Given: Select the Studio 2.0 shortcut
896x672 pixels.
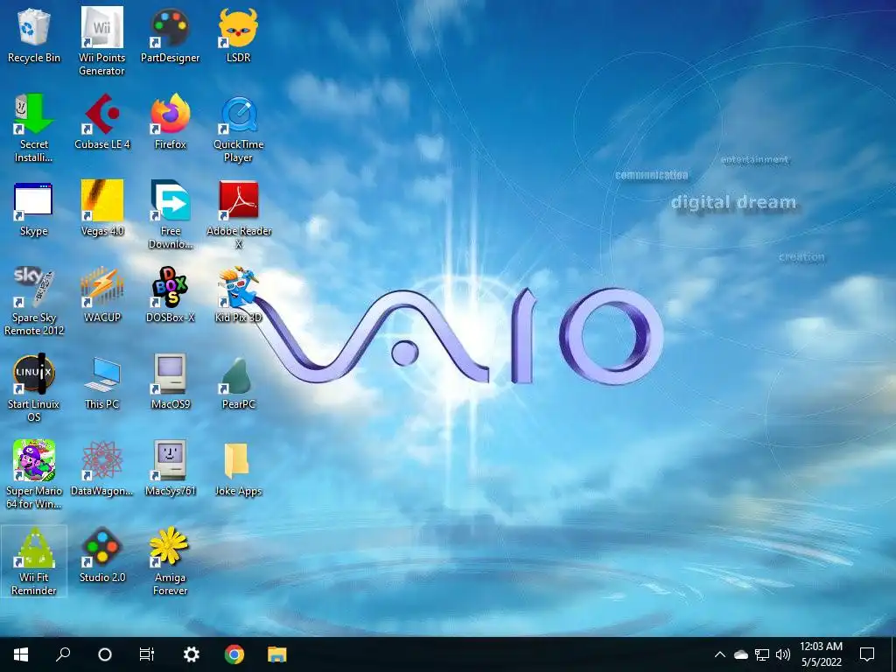Looking at the screenshot, I should (101, 548).
